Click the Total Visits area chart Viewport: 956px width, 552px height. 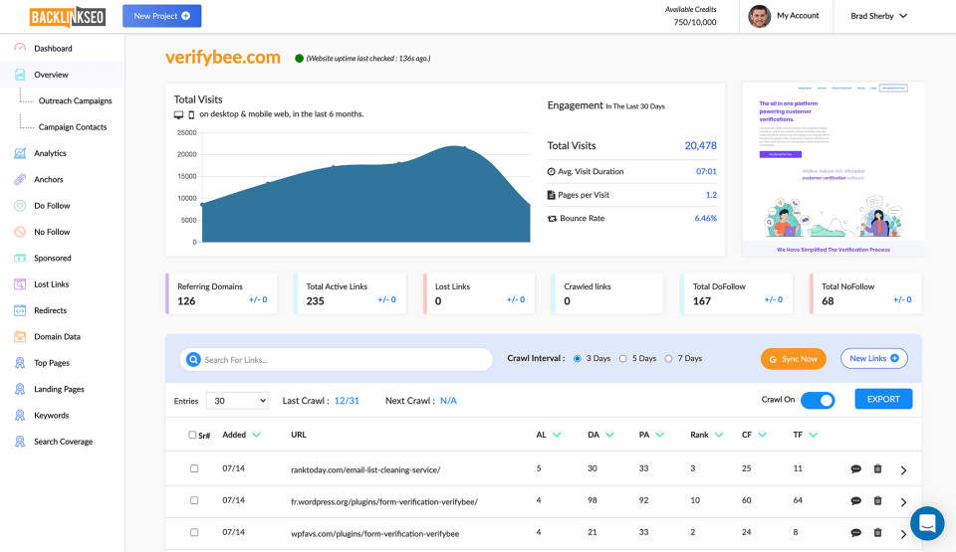[x=365, y=194]
